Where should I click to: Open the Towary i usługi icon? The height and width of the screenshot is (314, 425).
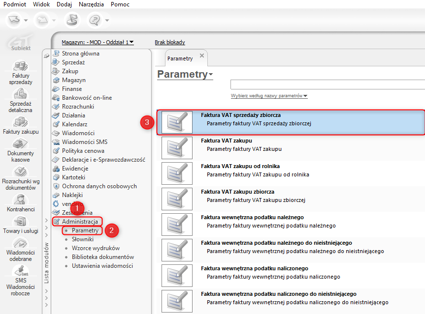pos(21,221)
